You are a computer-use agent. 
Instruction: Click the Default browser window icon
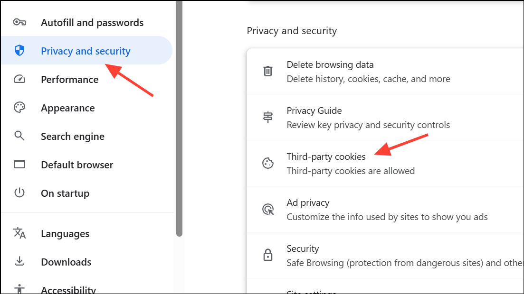coord(19,164)
